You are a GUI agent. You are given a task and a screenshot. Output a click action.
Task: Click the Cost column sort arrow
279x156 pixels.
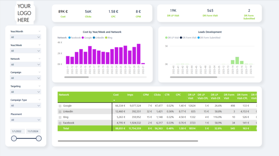(114, 100)
